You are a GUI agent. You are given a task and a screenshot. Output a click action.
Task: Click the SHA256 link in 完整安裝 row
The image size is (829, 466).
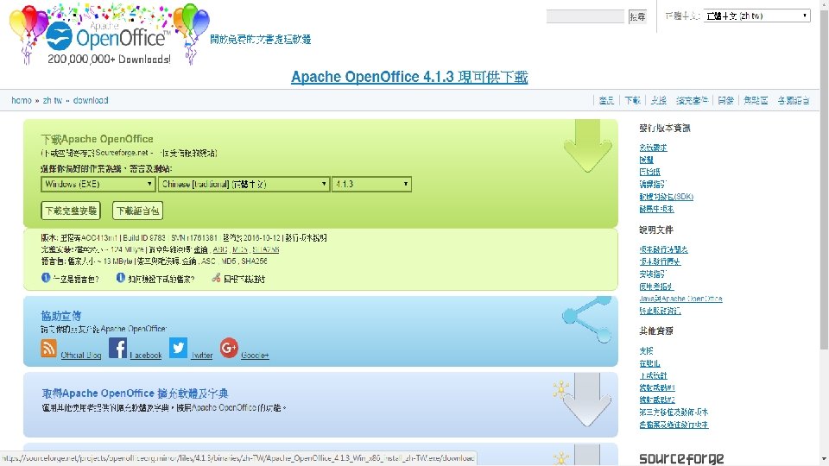(265, 249)
